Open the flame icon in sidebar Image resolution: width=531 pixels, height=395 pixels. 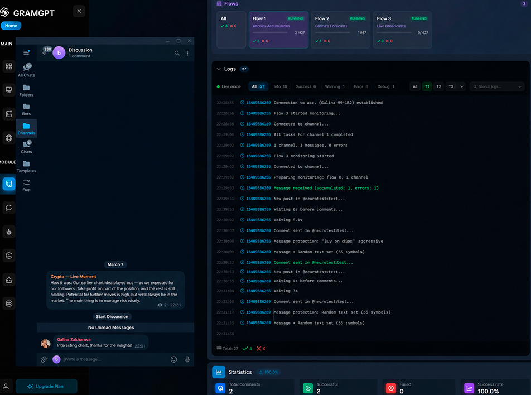point(9,232)
